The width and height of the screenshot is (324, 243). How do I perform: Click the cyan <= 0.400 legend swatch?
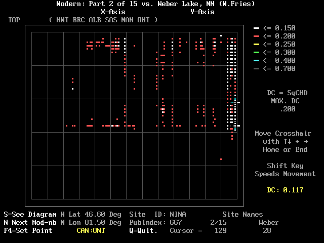(x=256, y=60)
